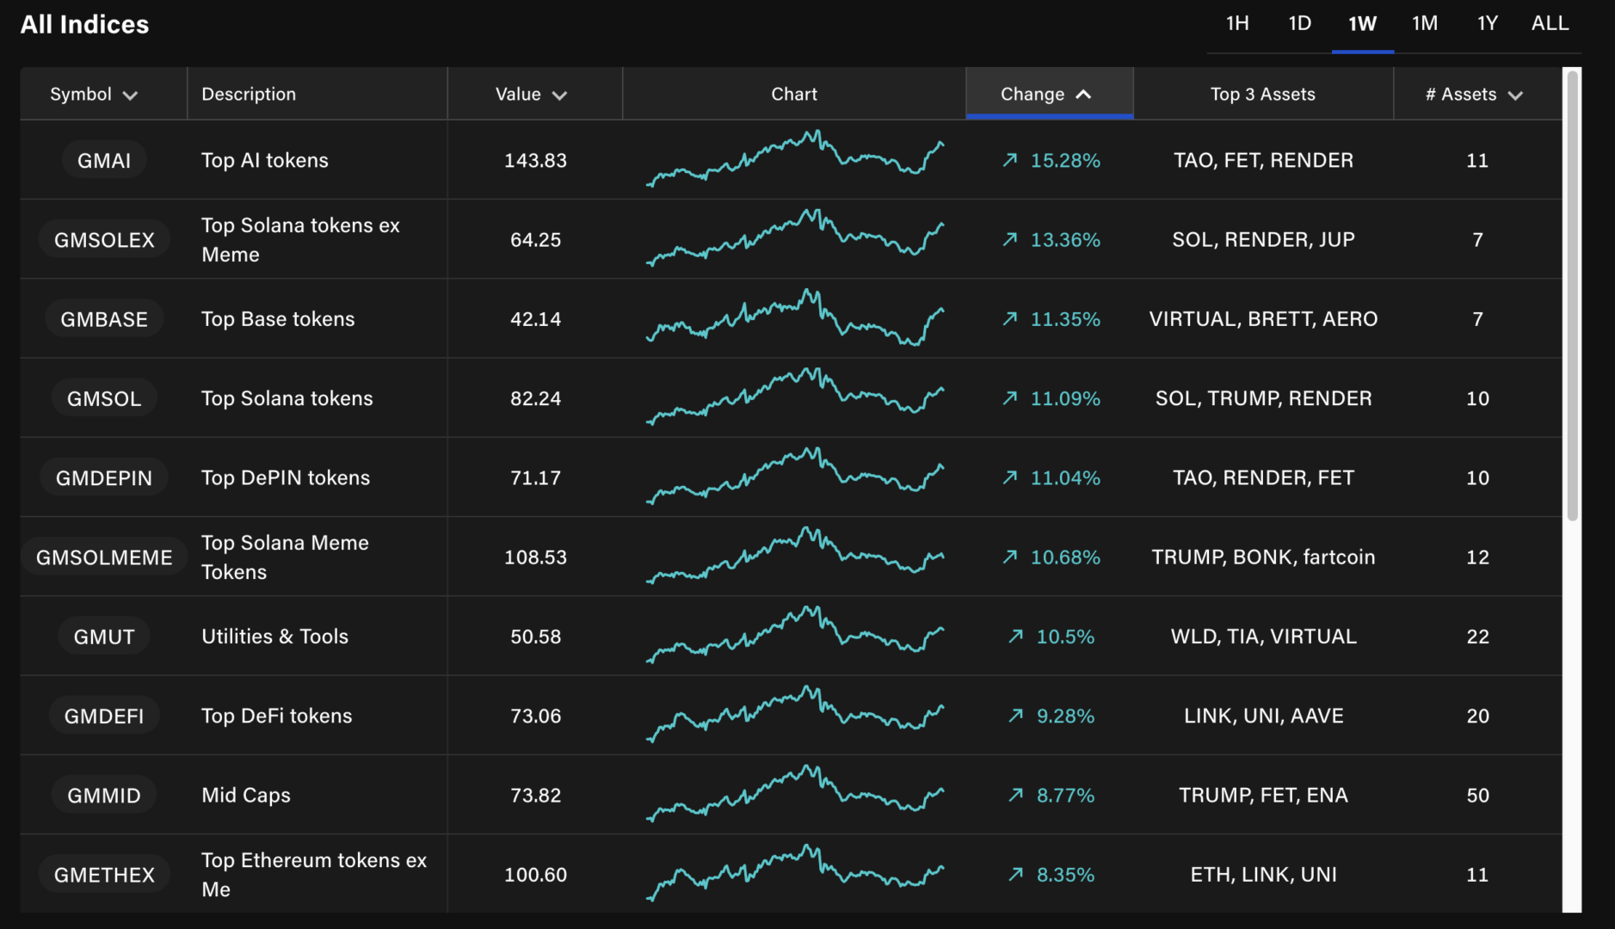Click the 143.83 value cell

tap(535, 160)
